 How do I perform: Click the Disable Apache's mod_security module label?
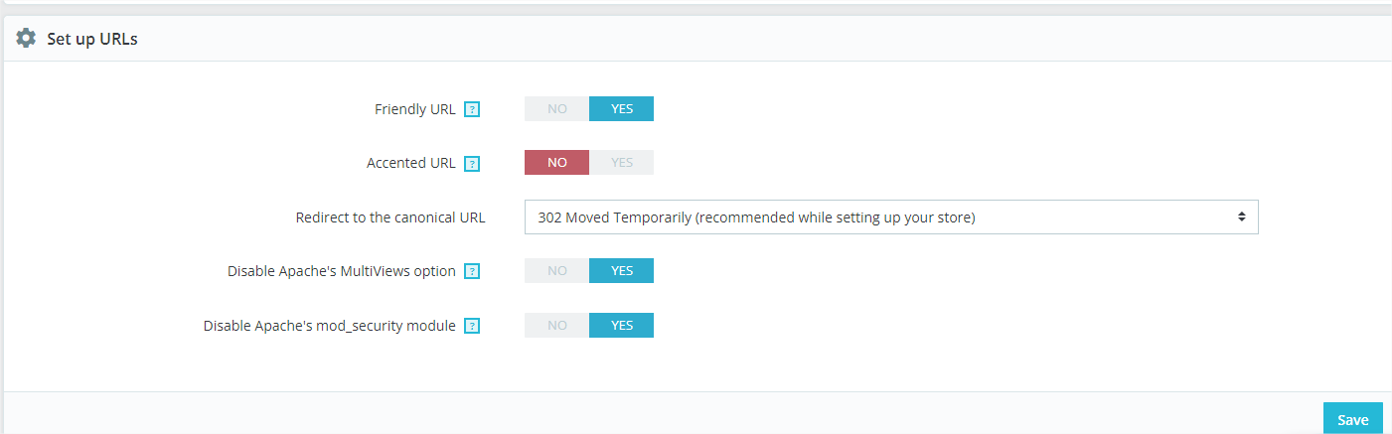coord(330,326)
